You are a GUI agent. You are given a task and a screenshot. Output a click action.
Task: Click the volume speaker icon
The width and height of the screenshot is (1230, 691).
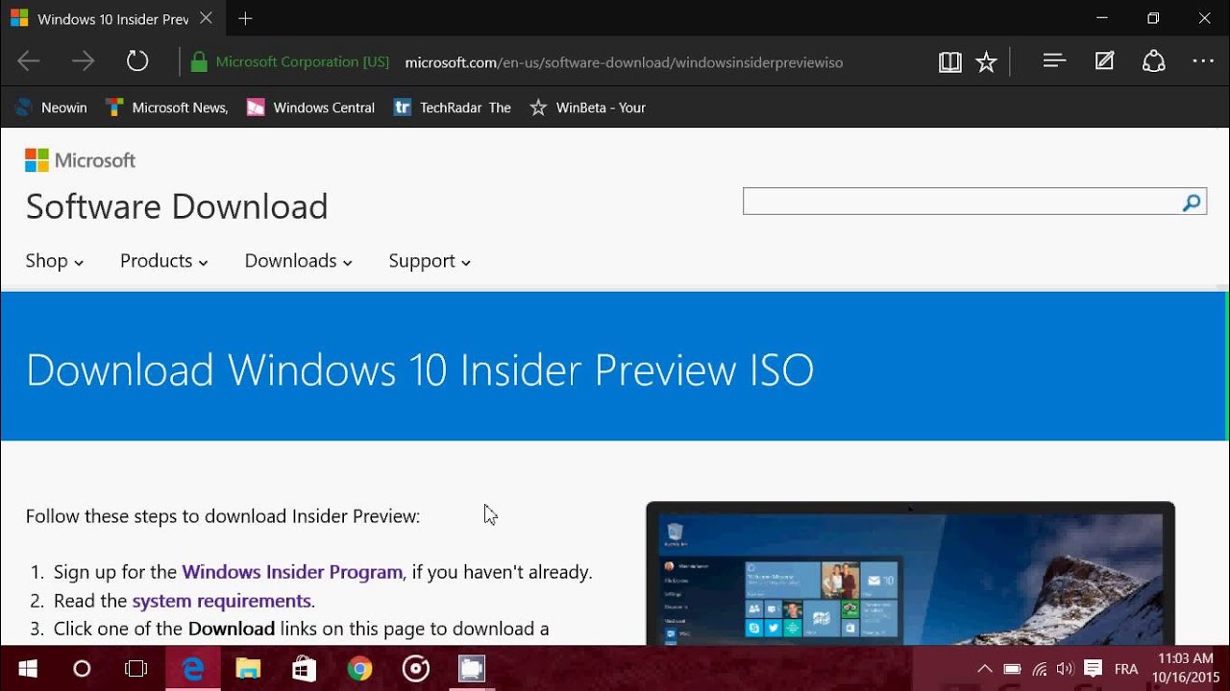pos(1065,669)
